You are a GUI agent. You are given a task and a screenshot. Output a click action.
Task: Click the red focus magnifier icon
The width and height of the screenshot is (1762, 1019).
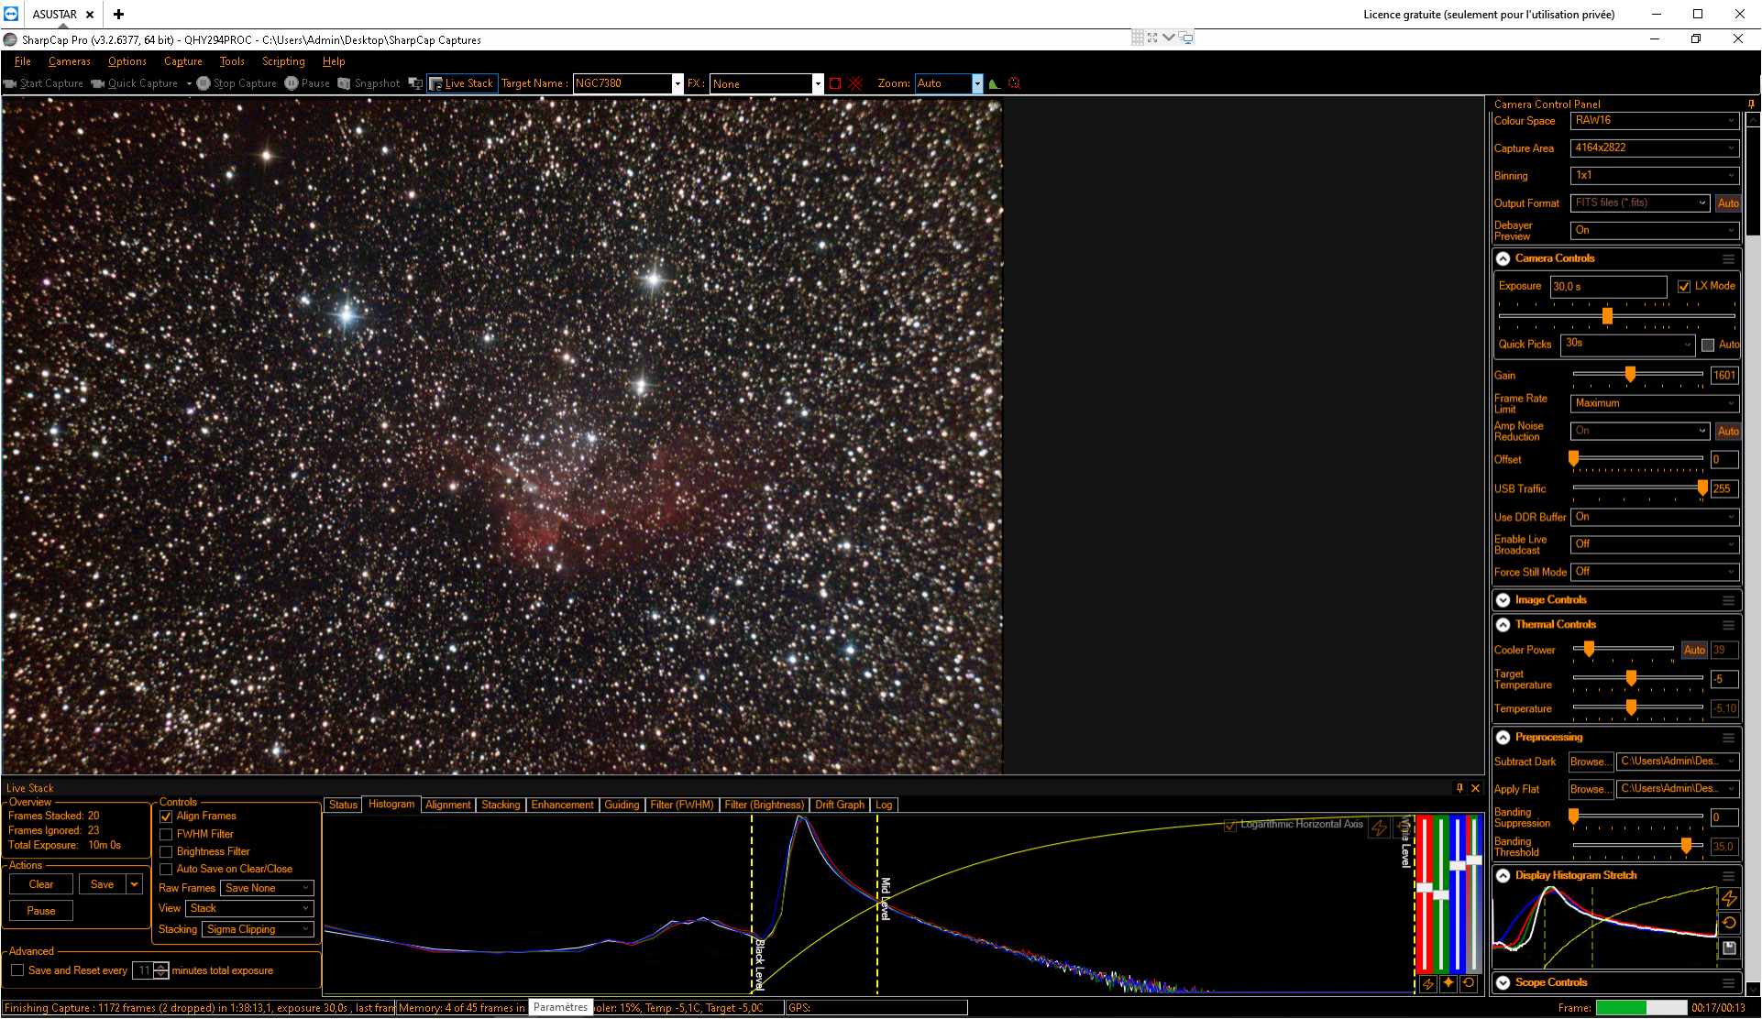pos(1014,83)
